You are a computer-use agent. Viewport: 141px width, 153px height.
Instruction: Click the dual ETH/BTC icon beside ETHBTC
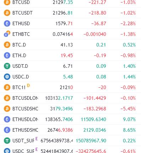[7, 34]
